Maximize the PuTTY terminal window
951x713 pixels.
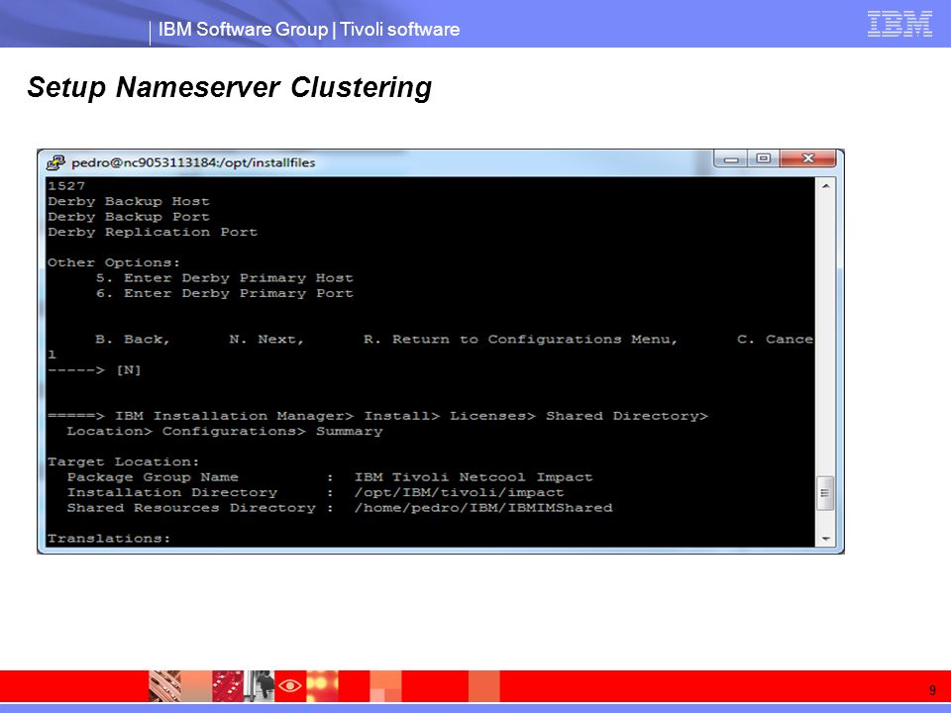(x=763, y=158)
